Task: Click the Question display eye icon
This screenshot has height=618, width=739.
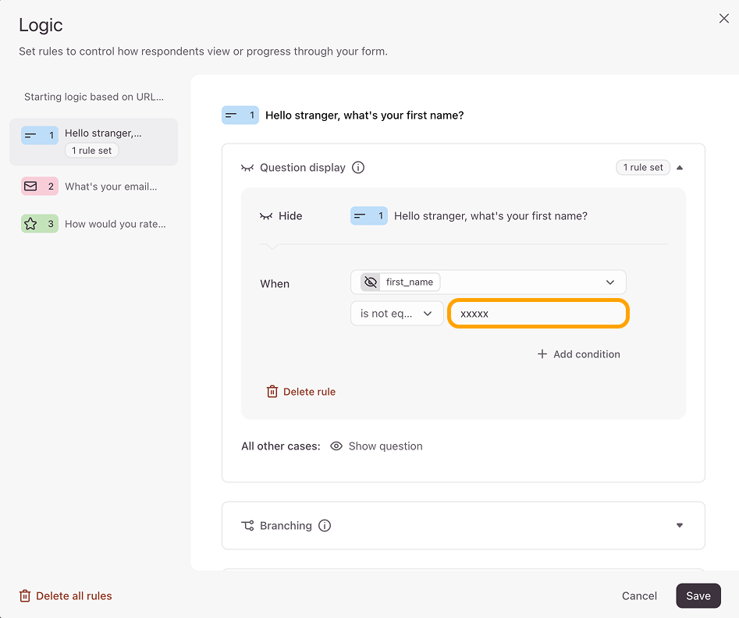Action: [247, 168]
